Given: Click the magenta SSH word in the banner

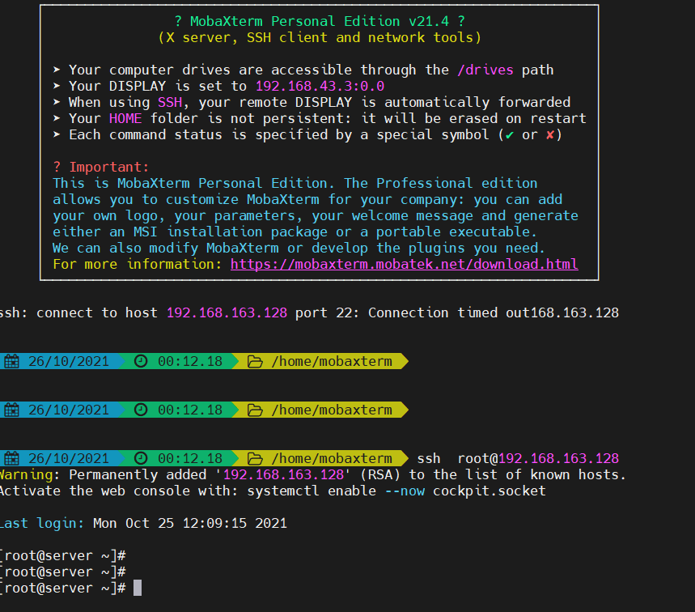Looking at the screenshot, I should pos(170,103).
